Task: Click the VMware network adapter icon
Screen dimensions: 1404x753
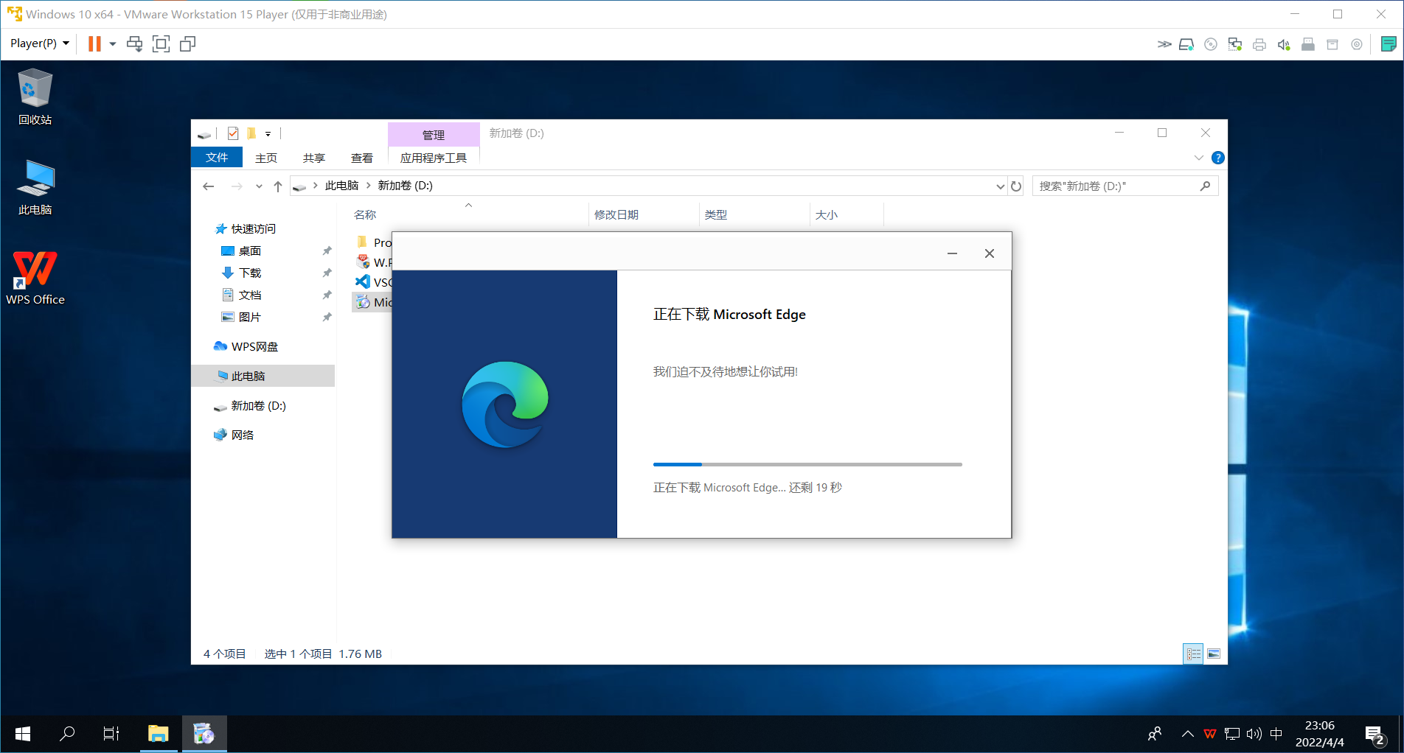Action: [1234, 44]
